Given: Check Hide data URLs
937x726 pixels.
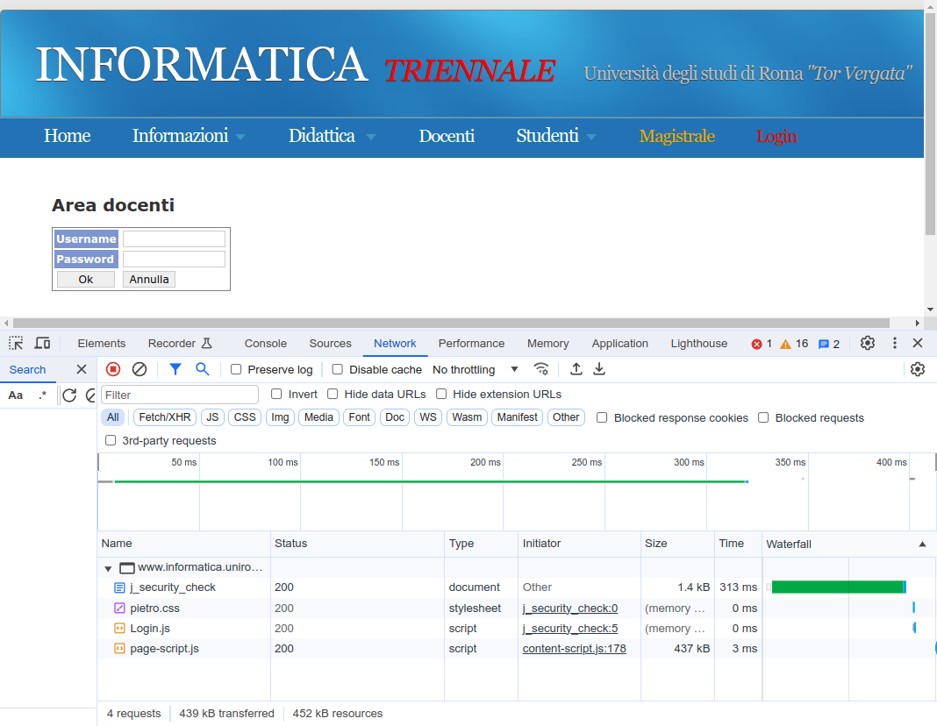Looking at the screenshot, I should click(x=333, y=394).
